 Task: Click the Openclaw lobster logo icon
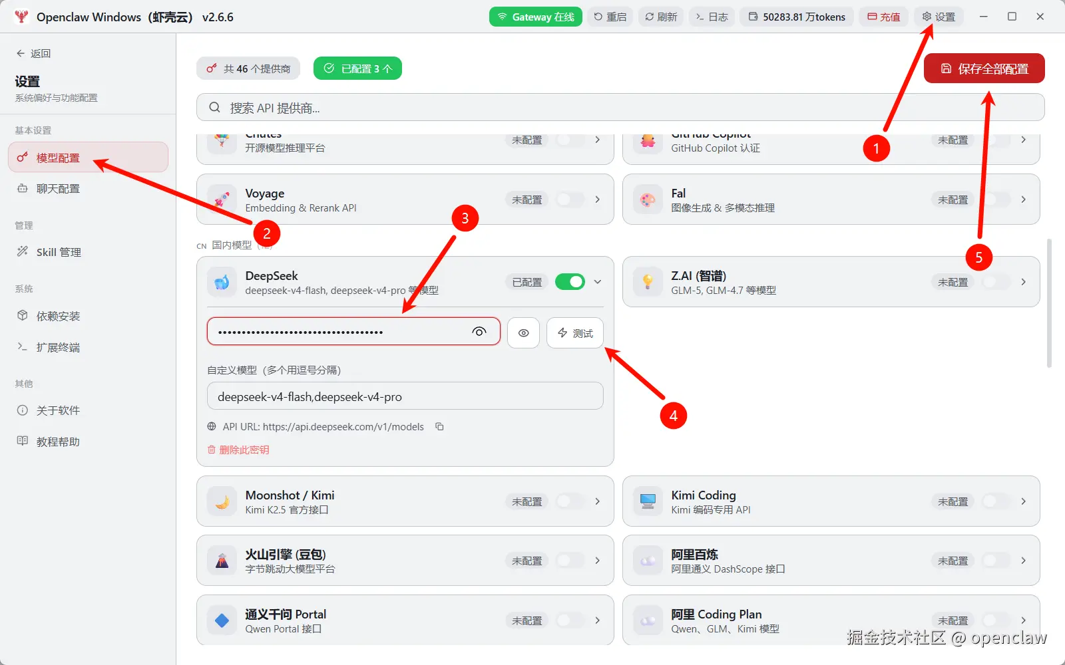click(21, 17)
